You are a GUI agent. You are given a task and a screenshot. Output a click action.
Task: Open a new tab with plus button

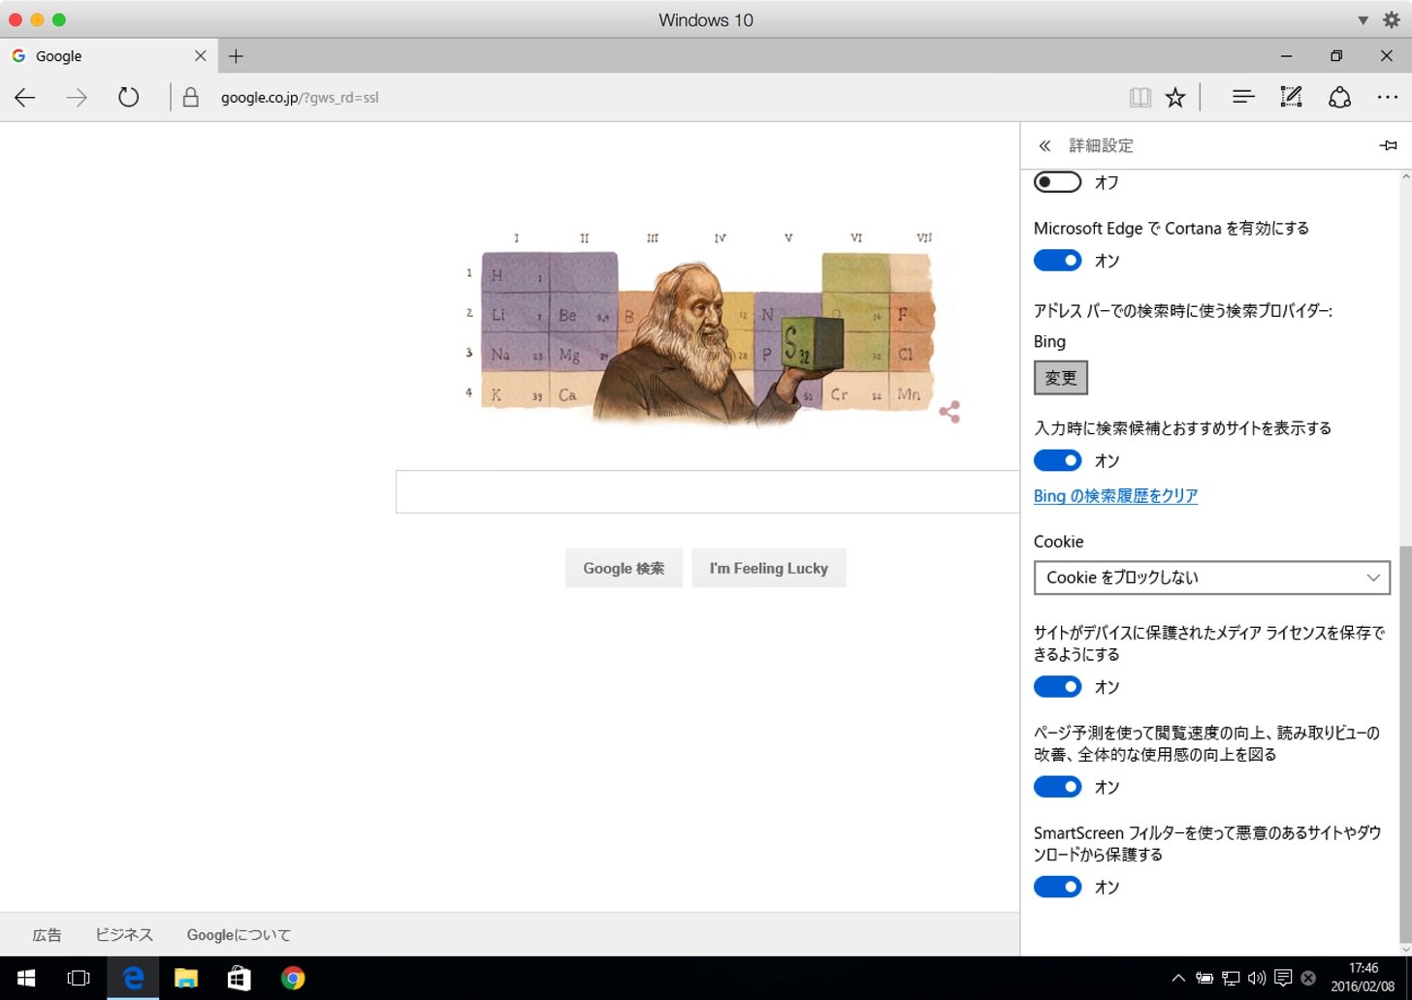(x=236, y=56)
